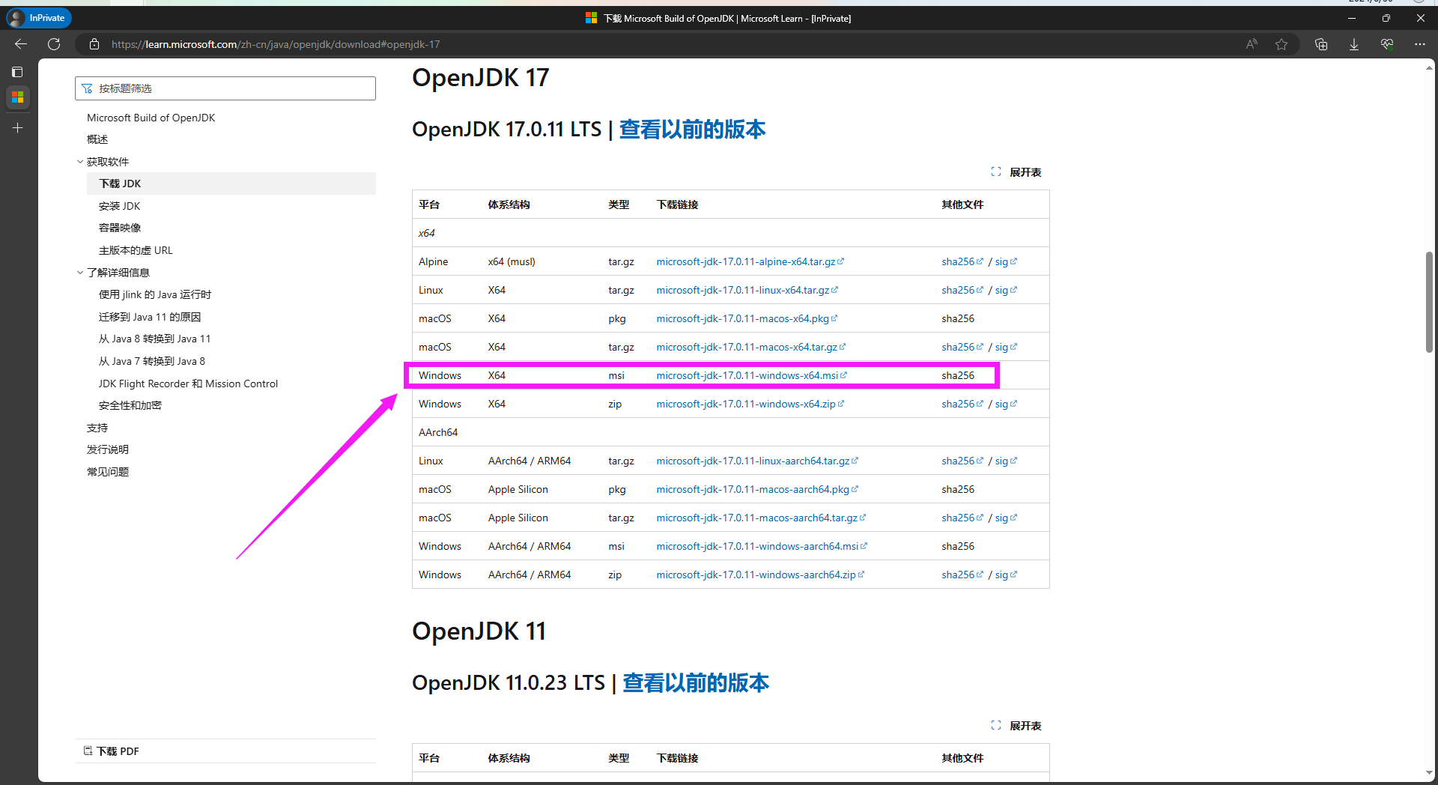Open new tab with plus icon
Screen dimensions: 1438x785
coord(17,128)
